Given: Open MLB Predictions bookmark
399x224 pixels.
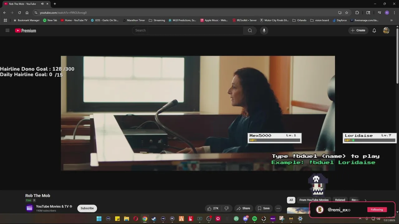Looking at the screenshot, I should 182,20.
